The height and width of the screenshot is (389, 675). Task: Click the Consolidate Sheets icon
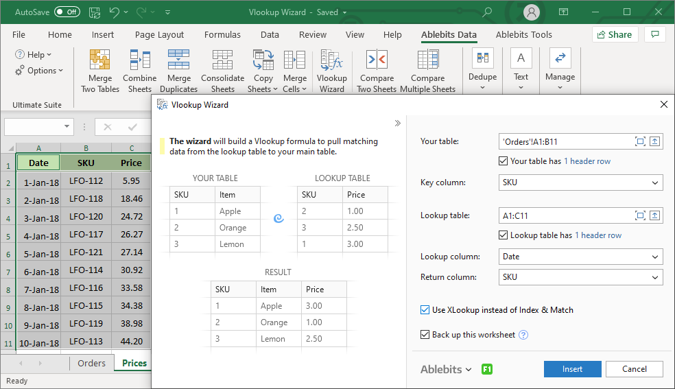tap(222, 59)
